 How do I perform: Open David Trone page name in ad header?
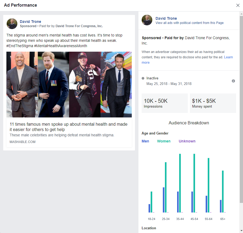(30, 22)
